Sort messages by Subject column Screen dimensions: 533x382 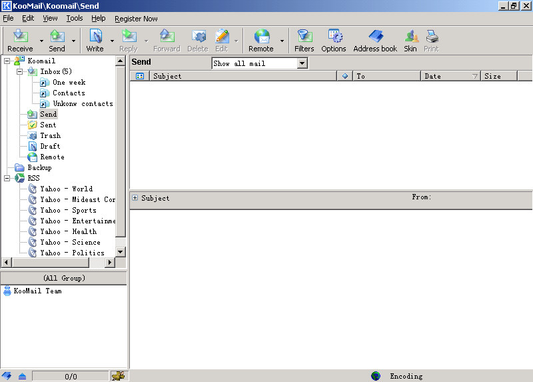tap(243, 76)
